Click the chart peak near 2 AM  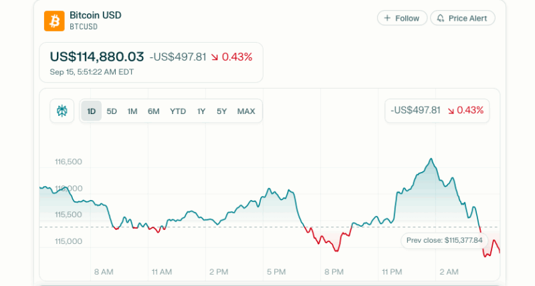click(x=431, y=159)
